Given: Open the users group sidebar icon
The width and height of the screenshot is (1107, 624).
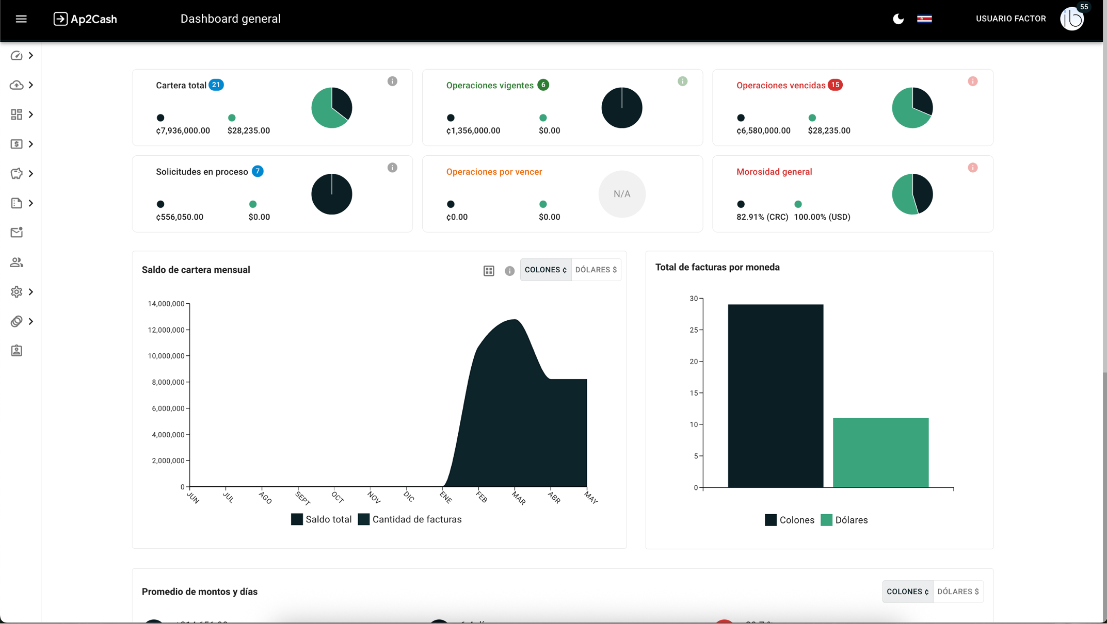Looking at the screenshot, I should pos(17,262).
